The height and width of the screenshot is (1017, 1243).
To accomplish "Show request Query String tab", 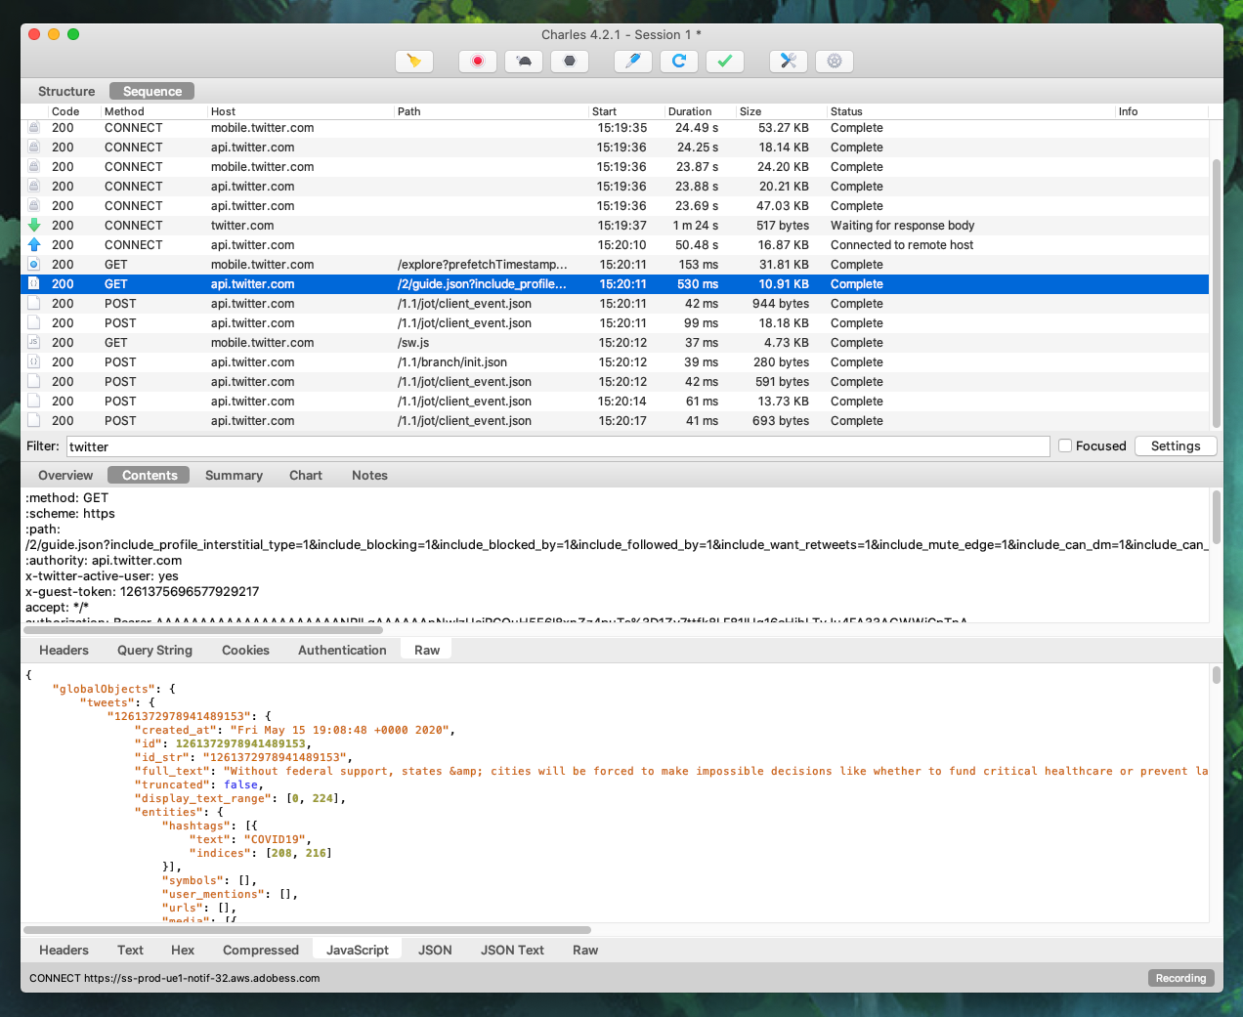I will pyautogui.click(x=154, y=650).
